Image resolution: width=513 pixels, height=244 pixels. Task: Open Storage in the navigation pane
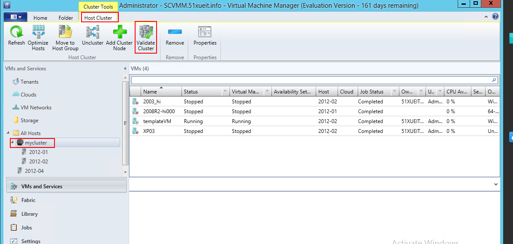[x=25, y=120]
